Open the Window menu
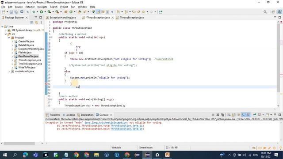Viewport: 283px width, 159px height. (x=83, y=7)
